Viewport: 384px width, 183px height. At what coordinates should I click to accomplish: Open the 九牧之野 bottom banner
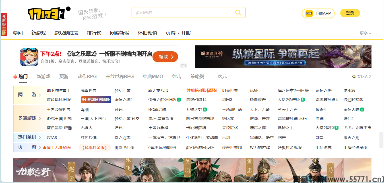[x=192, y=170]
